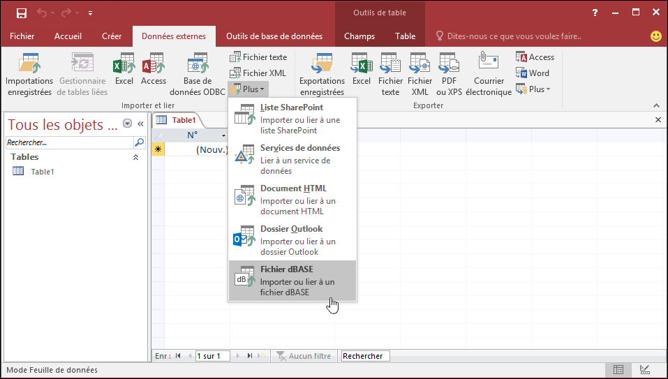Choose Document HTML from the menu

(x=292, y=200)
